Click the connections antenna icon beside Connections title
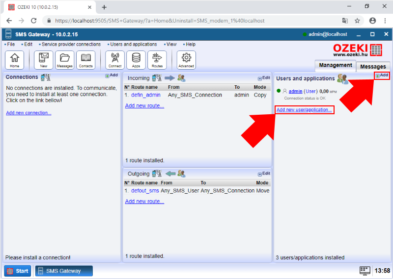The image size is (393, 279). click(46, 77)
